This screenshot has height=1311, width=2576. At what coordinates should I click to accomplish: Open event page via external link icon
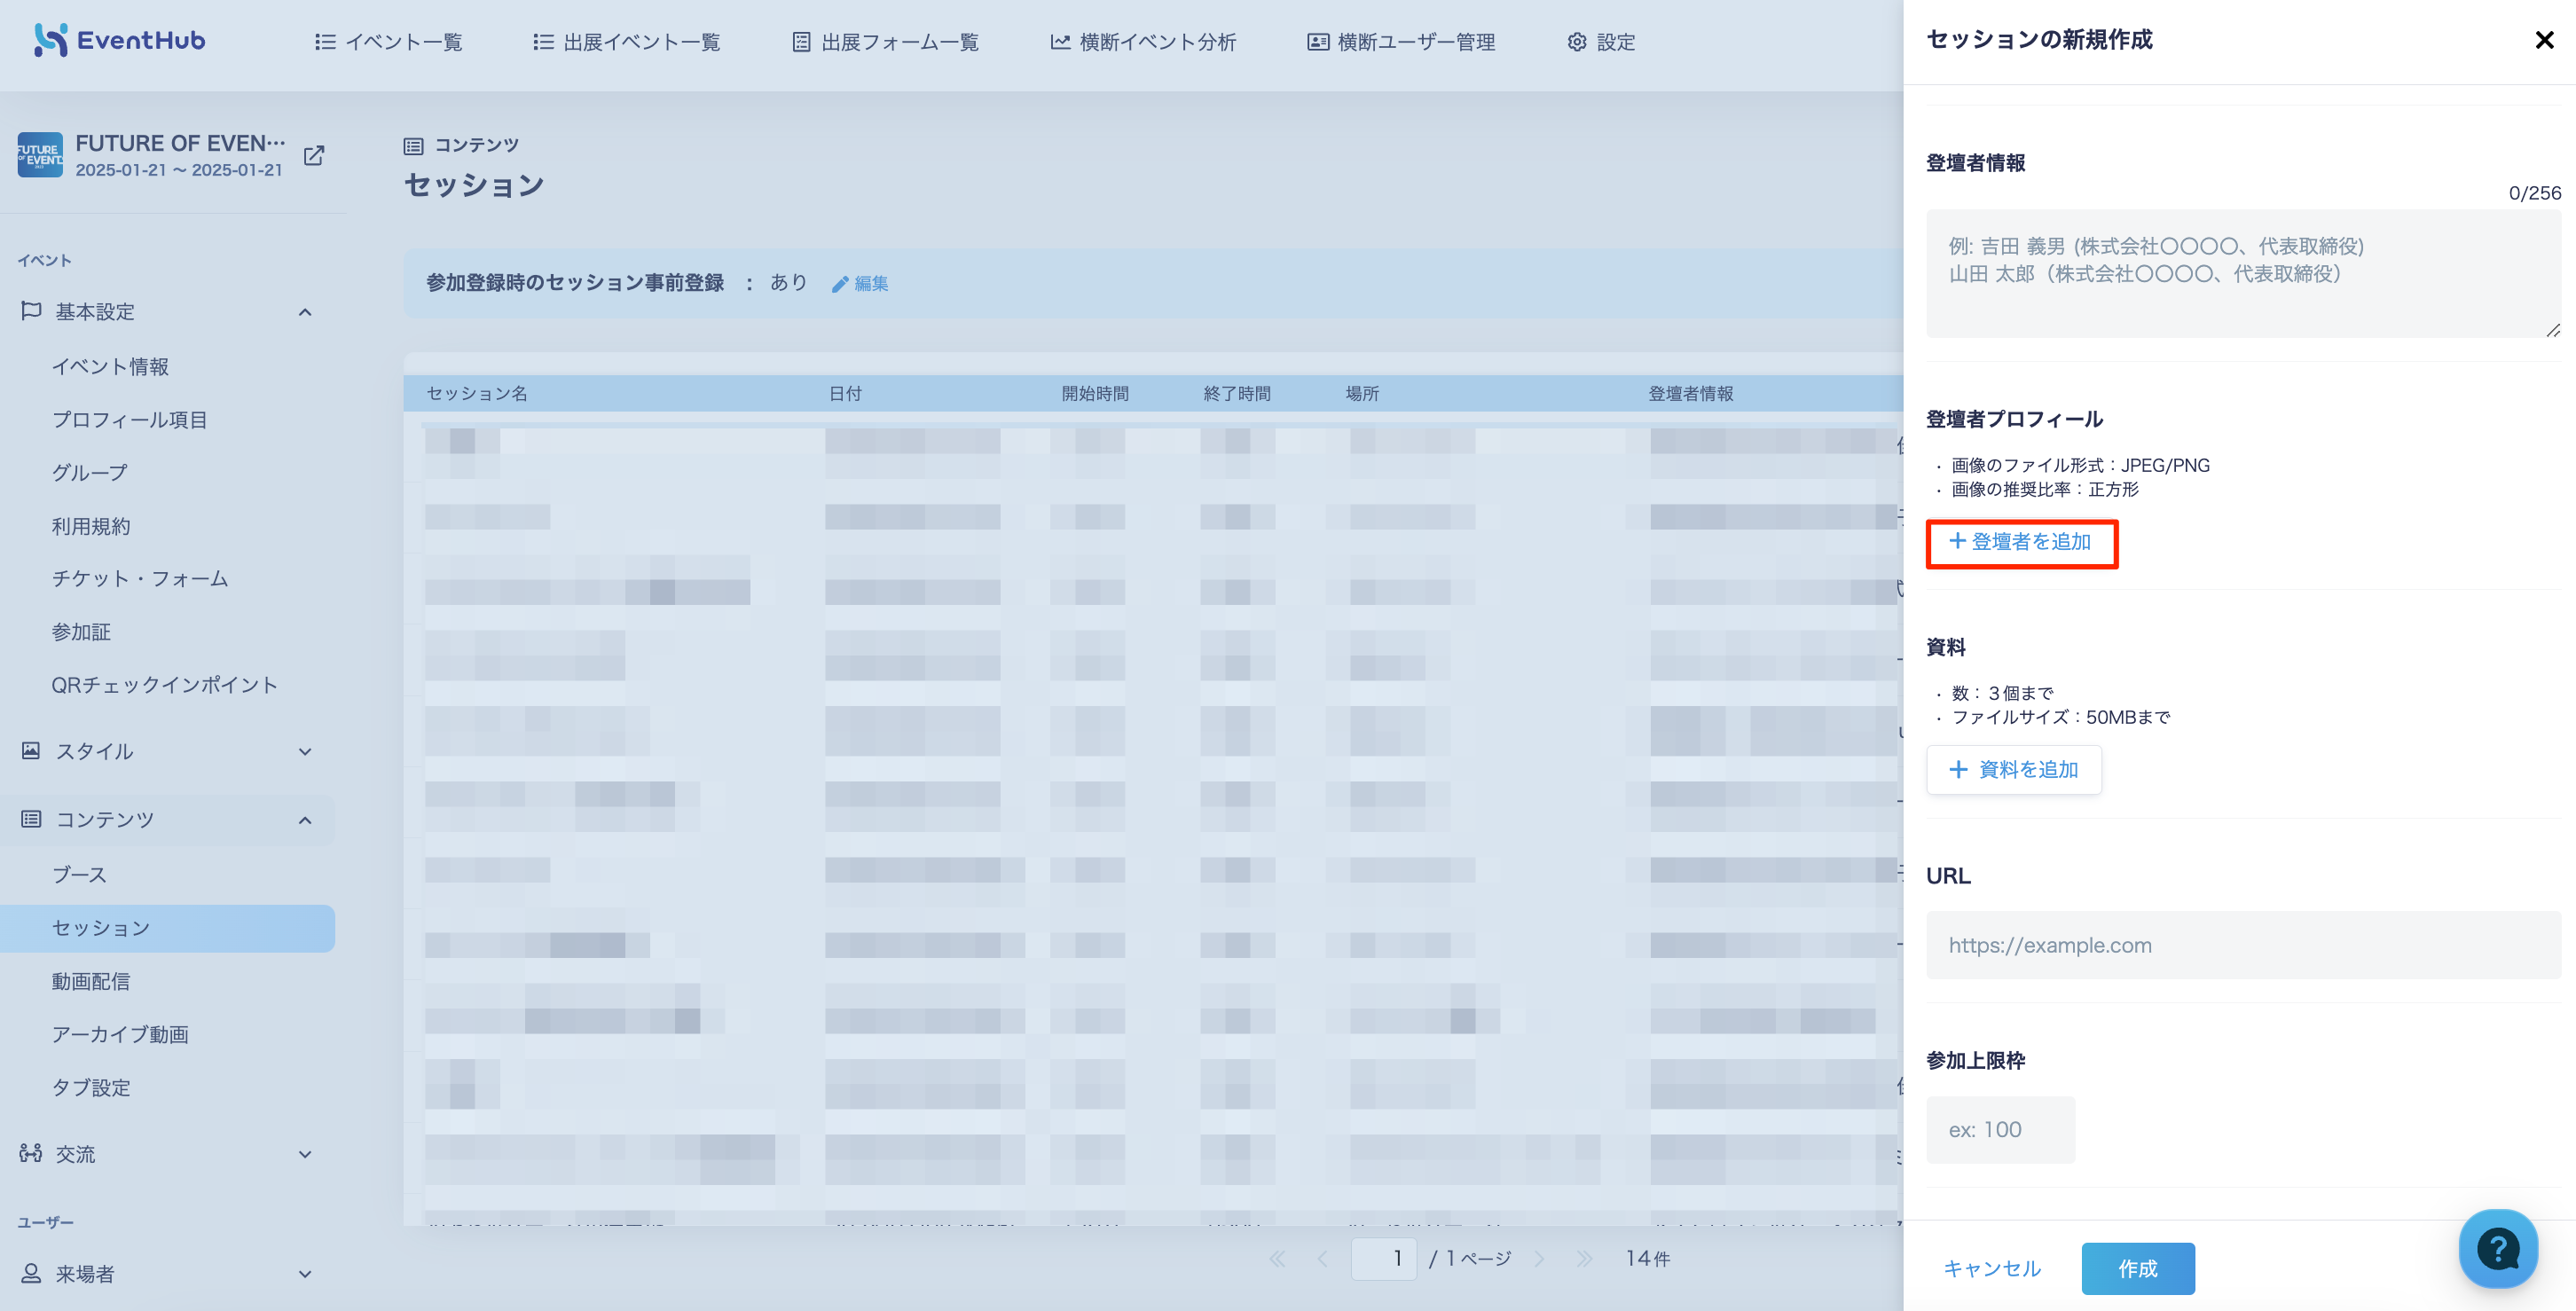click(x=314, y=155)
